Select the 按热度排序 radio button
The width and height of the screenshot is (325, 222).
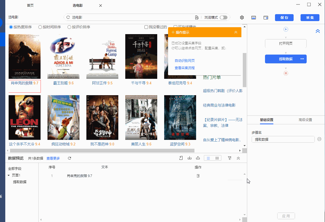pyautogui.click(x=11, y=27)
